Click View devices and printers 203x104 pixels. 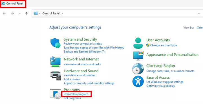tap(79, 75)
